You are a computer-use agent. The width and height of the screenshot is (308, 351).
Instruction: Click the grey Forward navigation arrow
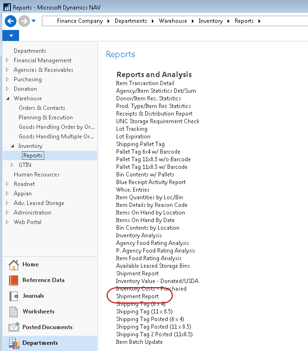pos(24,21)
